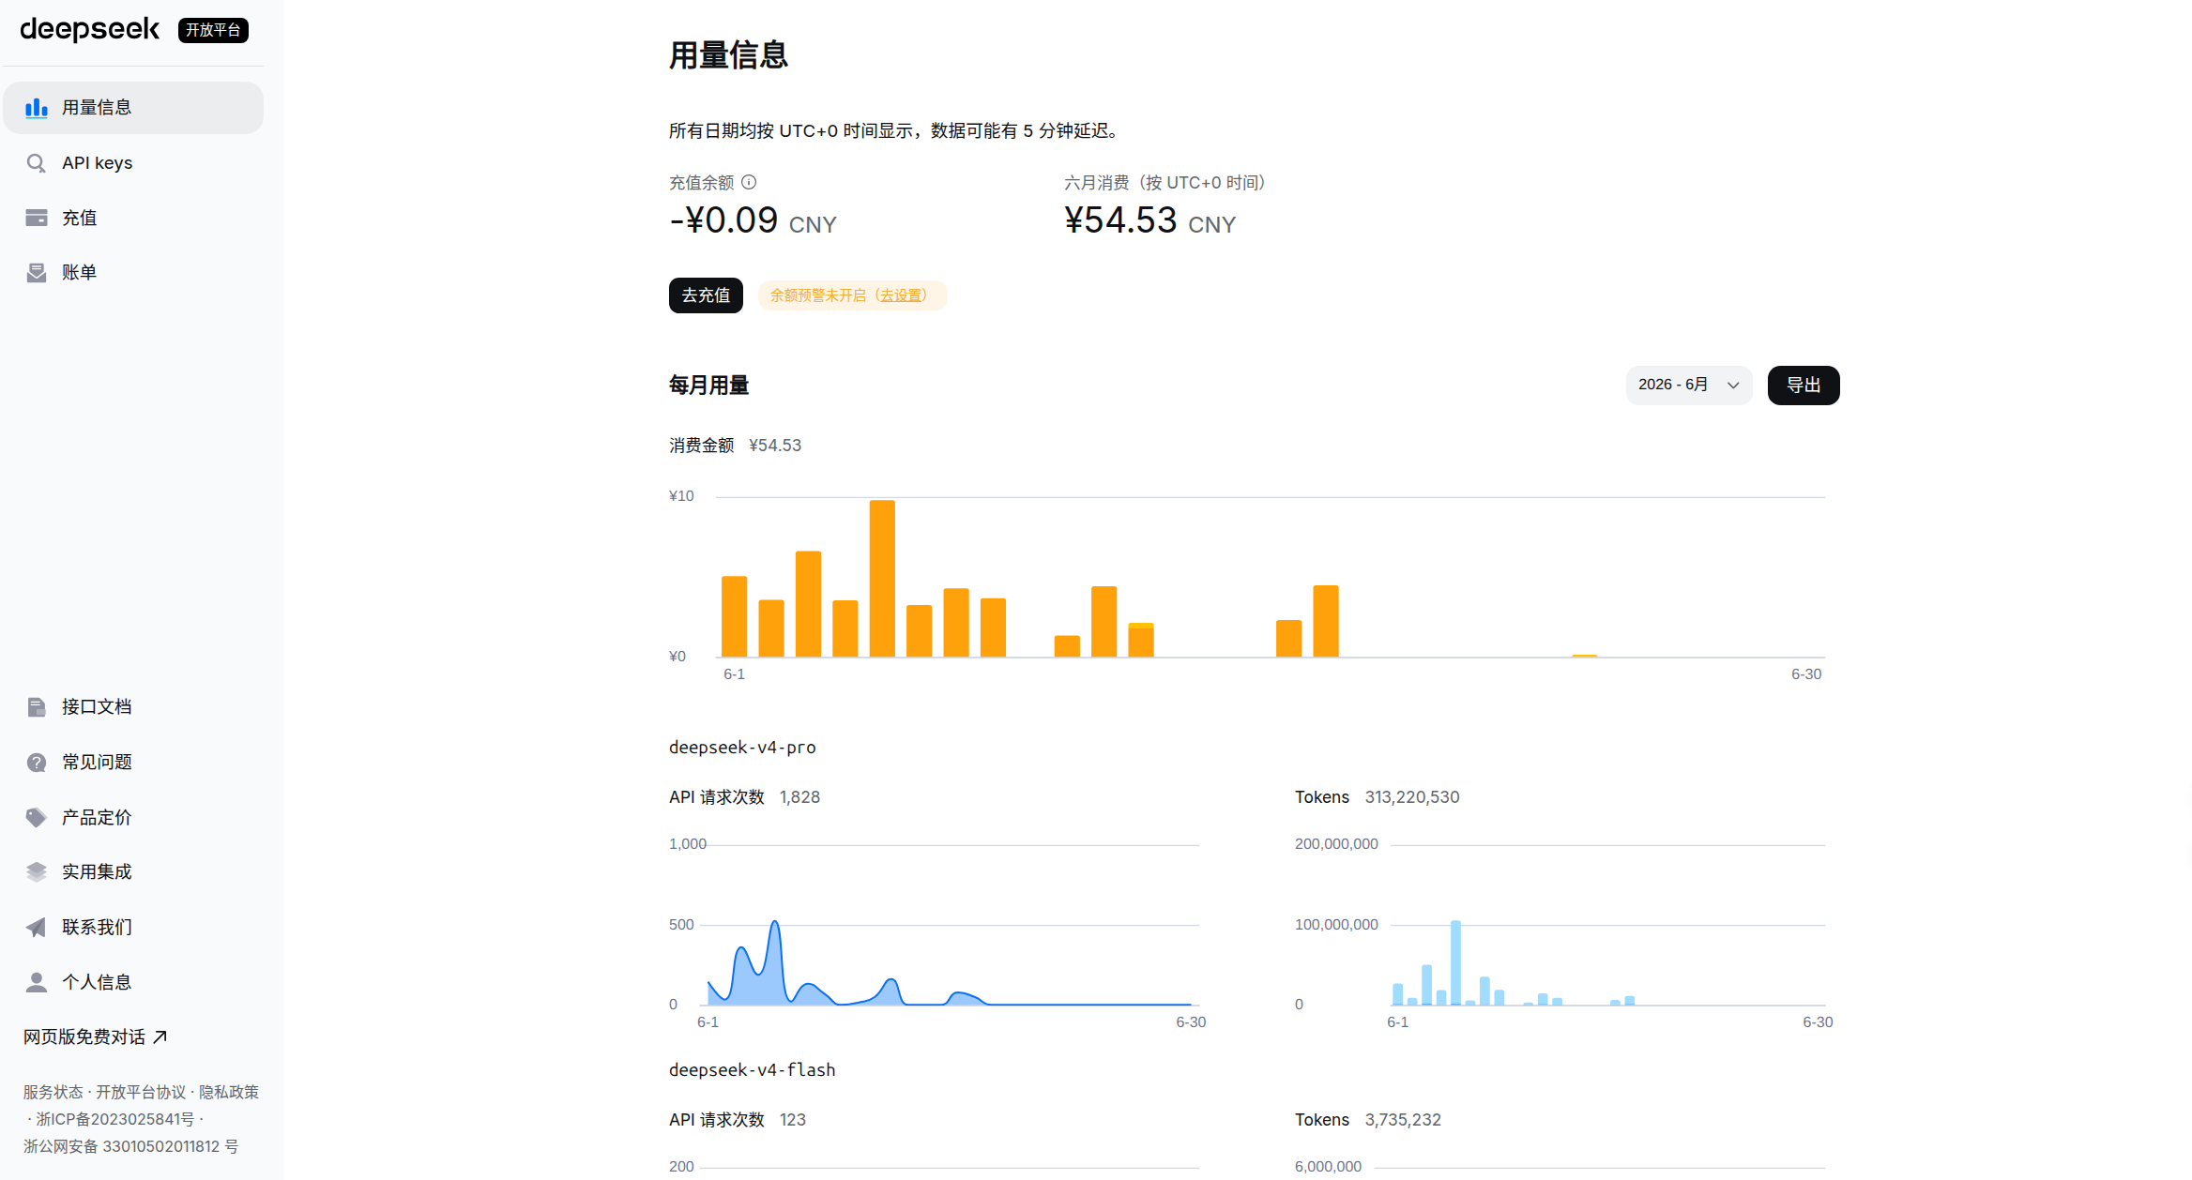This screenshot has height=1180, width=2192.
Task: Click the product pricing tag icon
Action: [37, 818]
